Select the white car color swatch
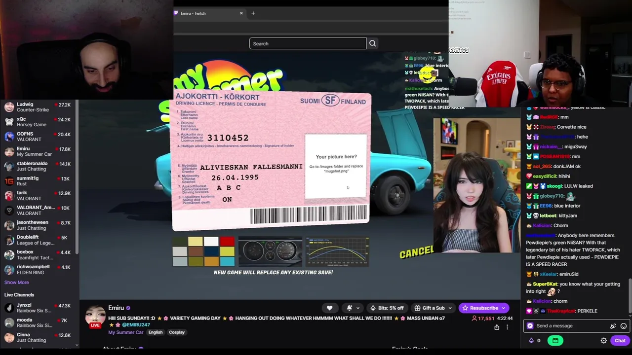632x355 pixels. [x=211, y=241]
